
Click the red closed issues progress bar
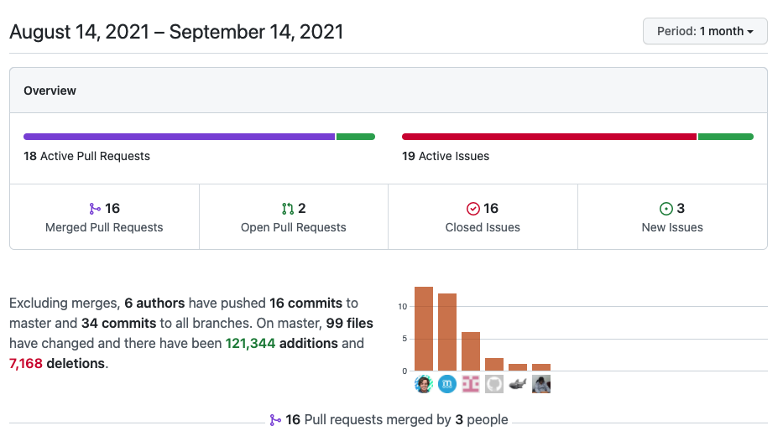tap(549, 137)
